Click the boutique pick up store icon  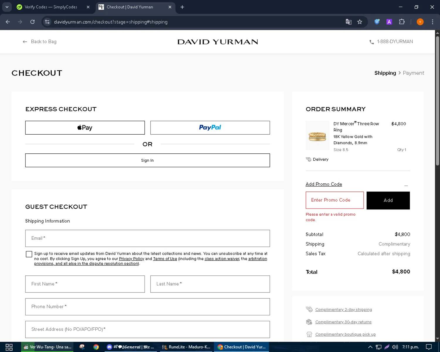click(x=309, y=334)
